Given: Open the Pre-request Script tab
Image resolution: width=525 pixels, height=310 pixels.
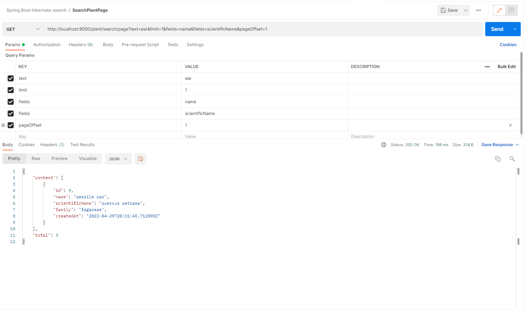Looking at the screenshot, I should [x=140, y=45].
